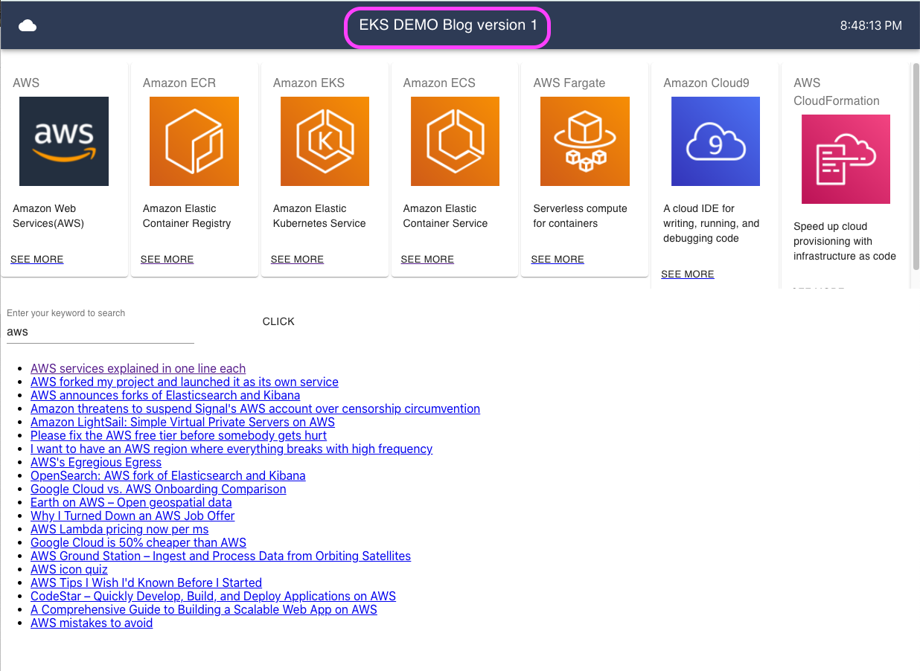Open 'A Comprehensive Guide to Building a Scalable Web App'

(x=204, y=609)
